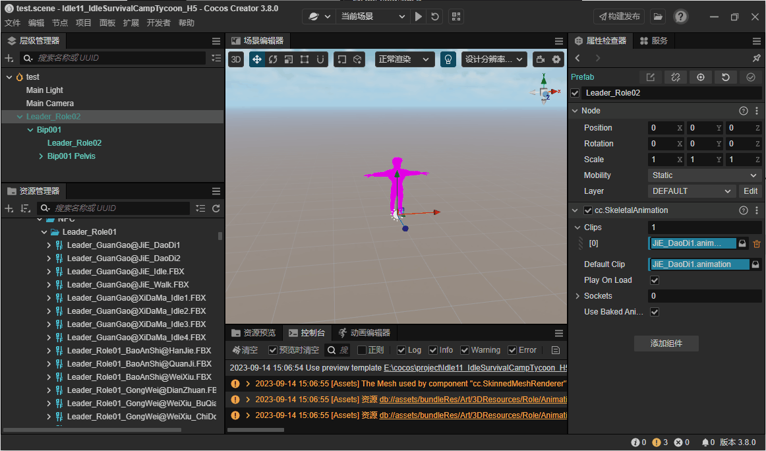
Task: Toggle the Error filter checkbox
Action: click(512, 350)
